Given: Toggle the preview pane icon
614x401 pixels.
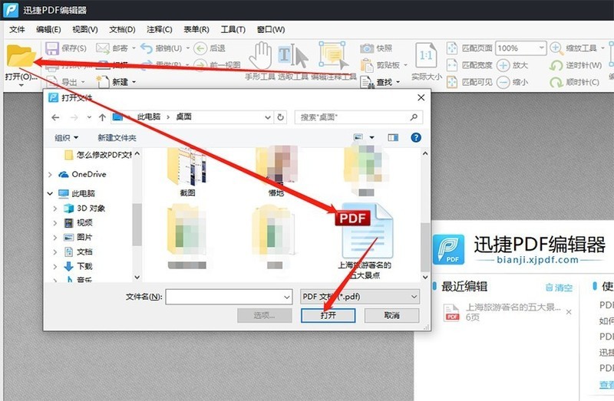Looking at the screenshot, I should pyautogui.click(x=393, y=137).
